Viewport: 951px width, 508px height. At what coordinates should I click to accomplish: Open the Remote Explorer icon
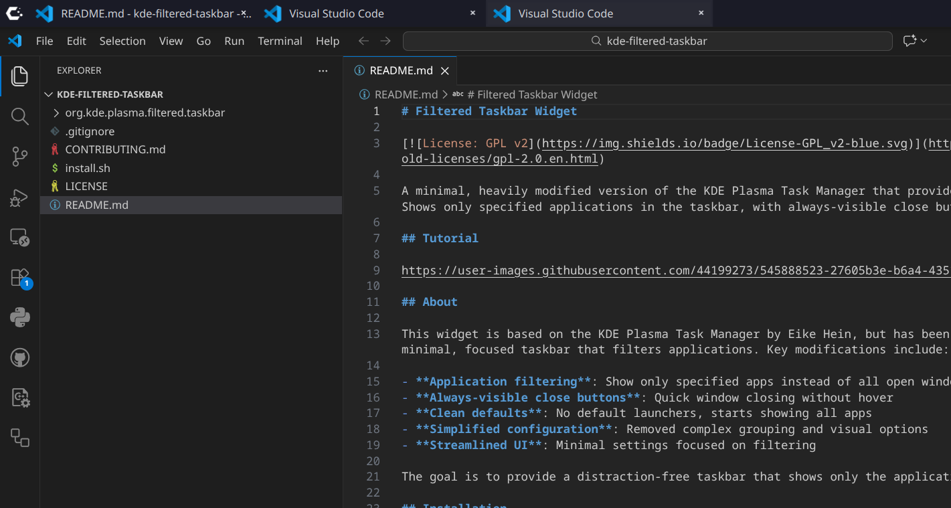20,238
